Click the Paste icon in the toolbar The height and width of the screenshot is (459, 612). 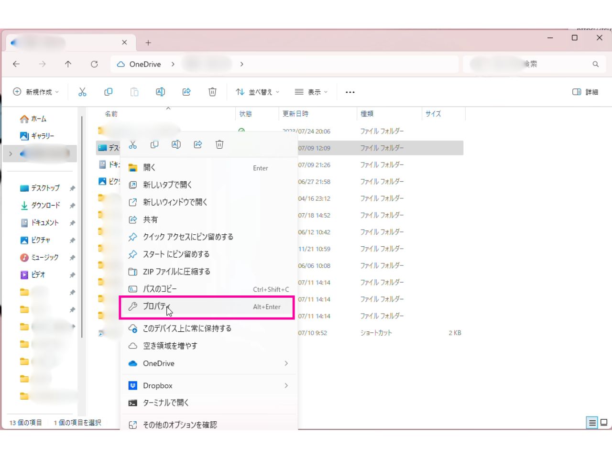(x=134, y=91)
